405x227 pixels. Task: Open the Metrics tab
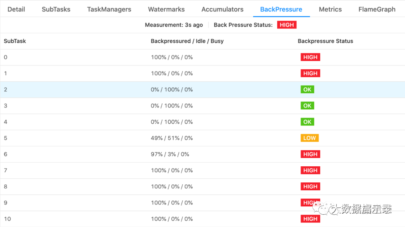330,9
